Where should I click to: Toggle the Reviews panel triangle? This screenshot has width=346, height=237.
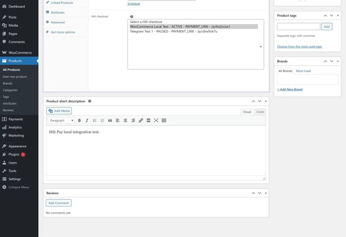tap(266, 193)
